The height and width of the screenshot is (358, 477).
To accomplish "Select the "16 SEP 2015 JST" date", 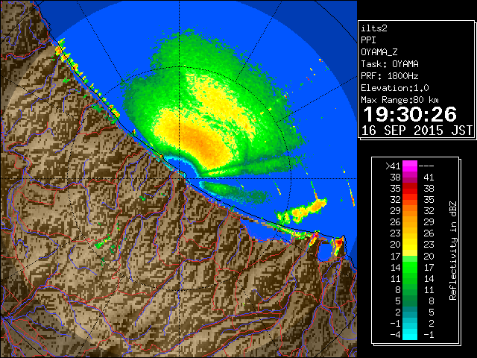I will [x=417, y=131].
